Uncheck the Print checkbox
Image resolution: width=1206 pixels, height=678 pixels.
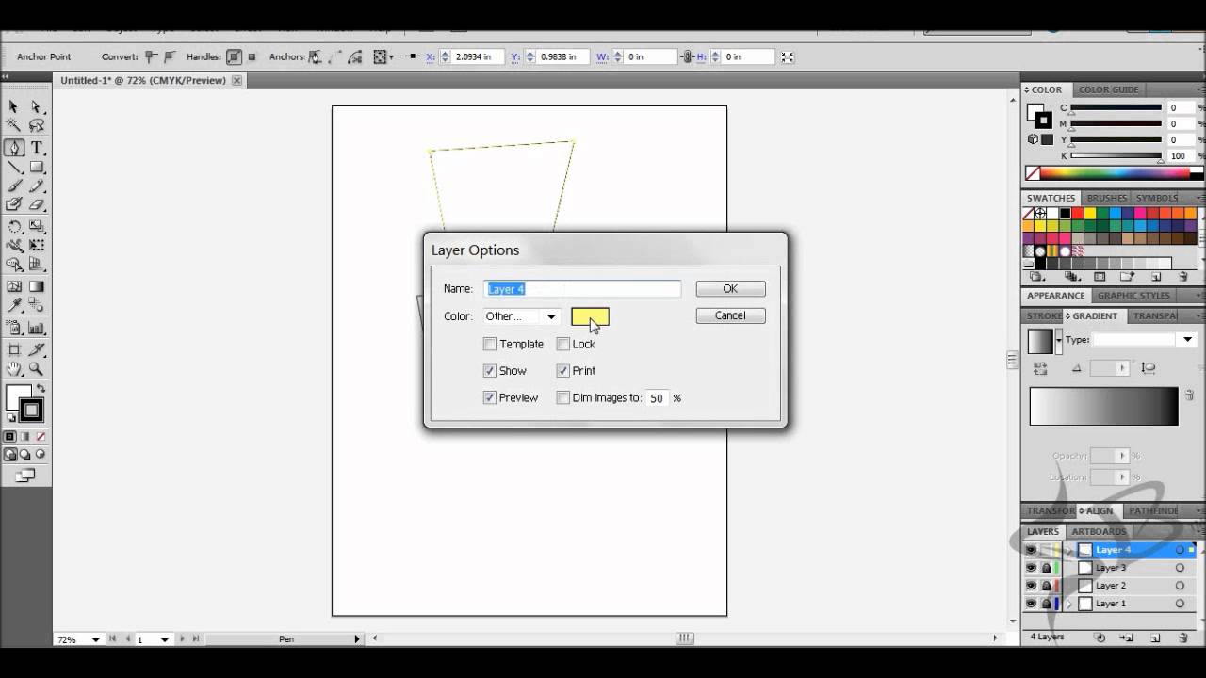coord(563,370)
